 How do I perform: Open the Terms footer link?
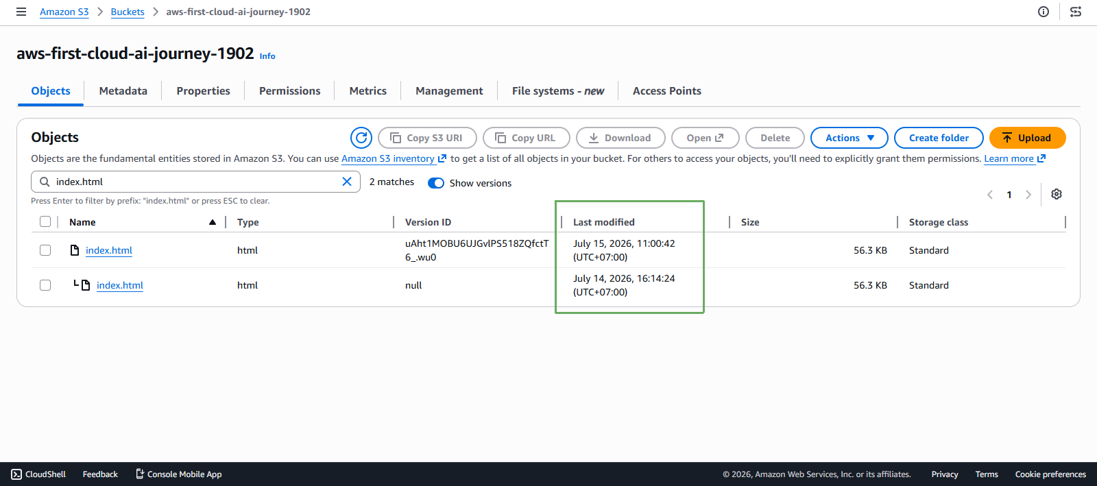tap(987, 474)
